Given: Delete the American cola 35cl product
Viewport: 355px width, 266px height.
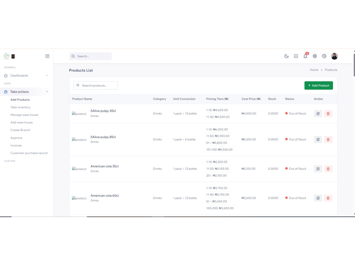Looking at the screenshot, I should (x=328, y=169).
